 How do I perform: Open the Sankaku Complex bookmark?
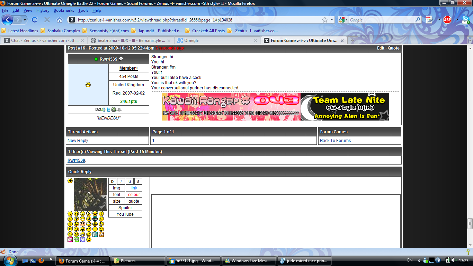pos(61,30)
